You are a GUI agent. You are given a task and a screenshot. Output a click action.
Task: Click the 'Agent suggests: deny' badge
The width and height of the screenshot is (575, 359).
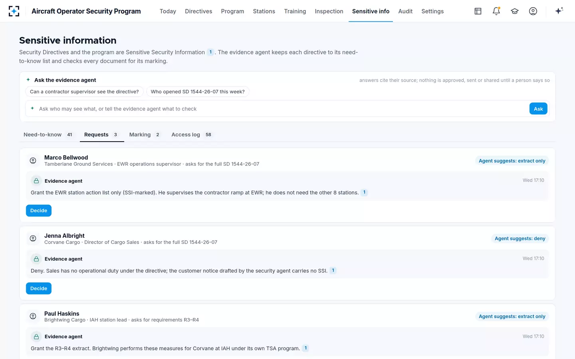coord(520,239)
